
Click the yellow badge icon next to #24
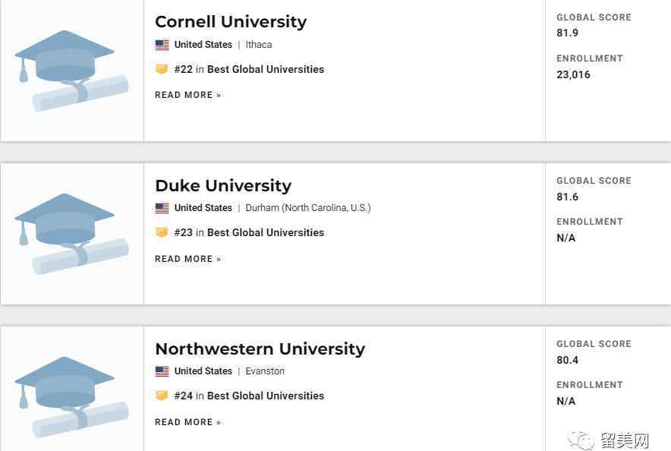pos(162,396)
